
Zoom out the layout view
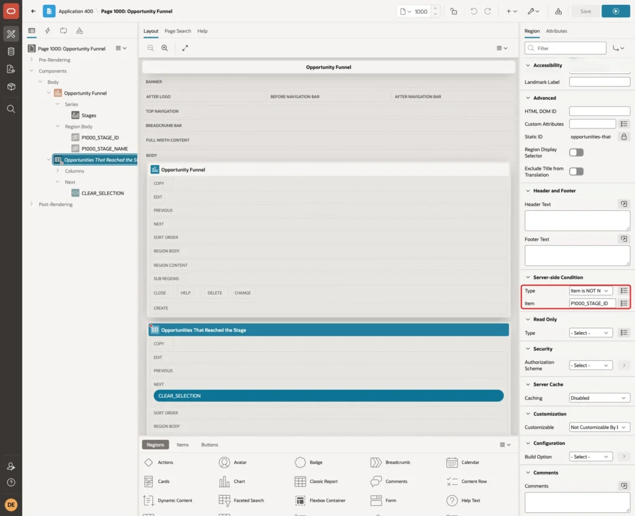pyautogui.click(x=151, y=48)
